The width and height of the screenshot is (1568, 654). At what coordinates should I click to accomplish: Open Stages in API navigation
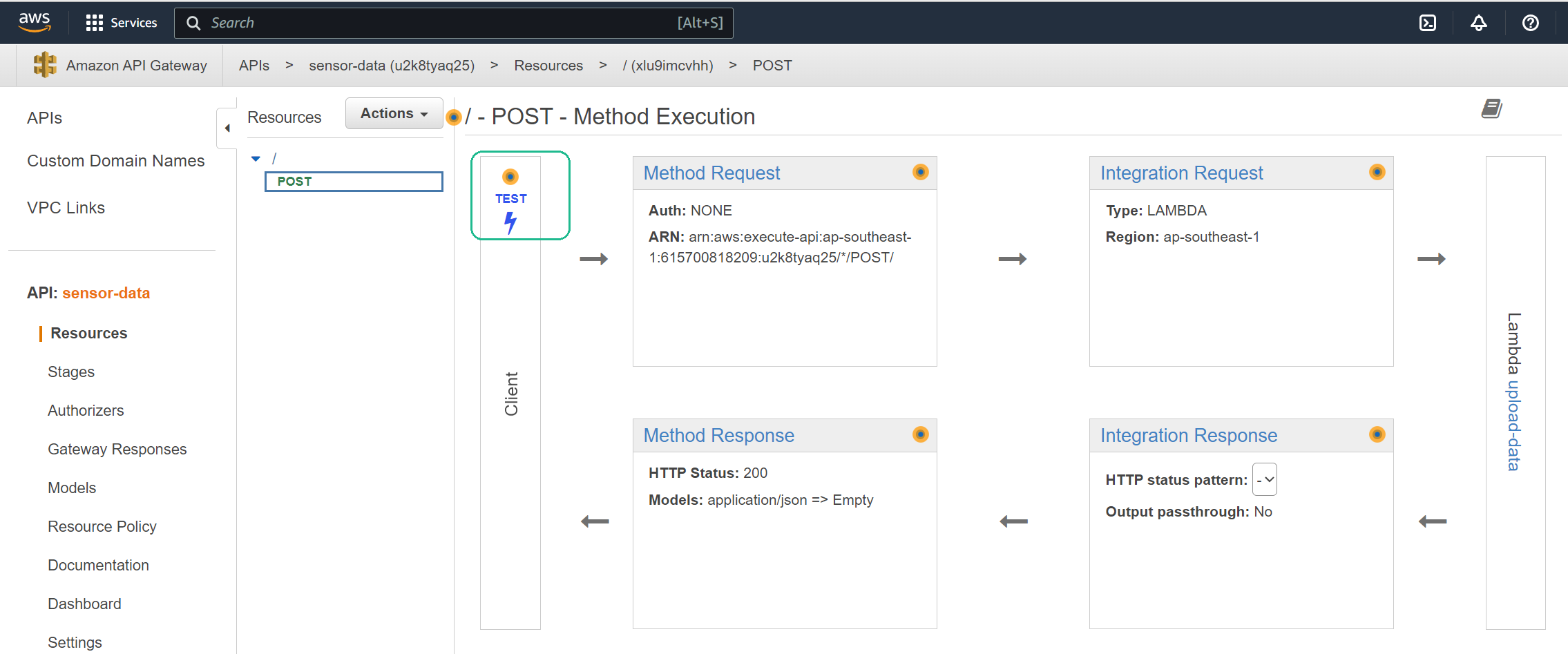pos(71,372)
